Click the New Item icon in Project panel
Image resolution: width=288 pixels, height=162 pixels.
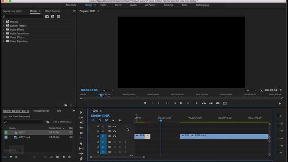[x=63, y=157]
